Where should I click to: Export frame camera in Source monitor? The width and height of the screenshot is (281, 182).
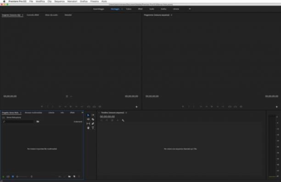click(100, 106)
